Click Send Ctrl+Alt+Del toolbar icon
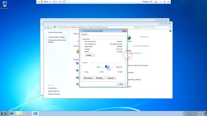This screenshot has height=116, width=207. [60, 2]
